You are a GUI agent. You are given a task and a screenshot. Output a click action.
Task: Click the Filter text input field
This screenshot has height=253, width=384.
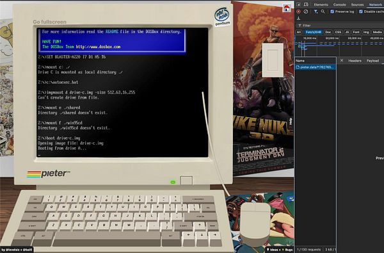pyautogui.click(x=340, y=25)
